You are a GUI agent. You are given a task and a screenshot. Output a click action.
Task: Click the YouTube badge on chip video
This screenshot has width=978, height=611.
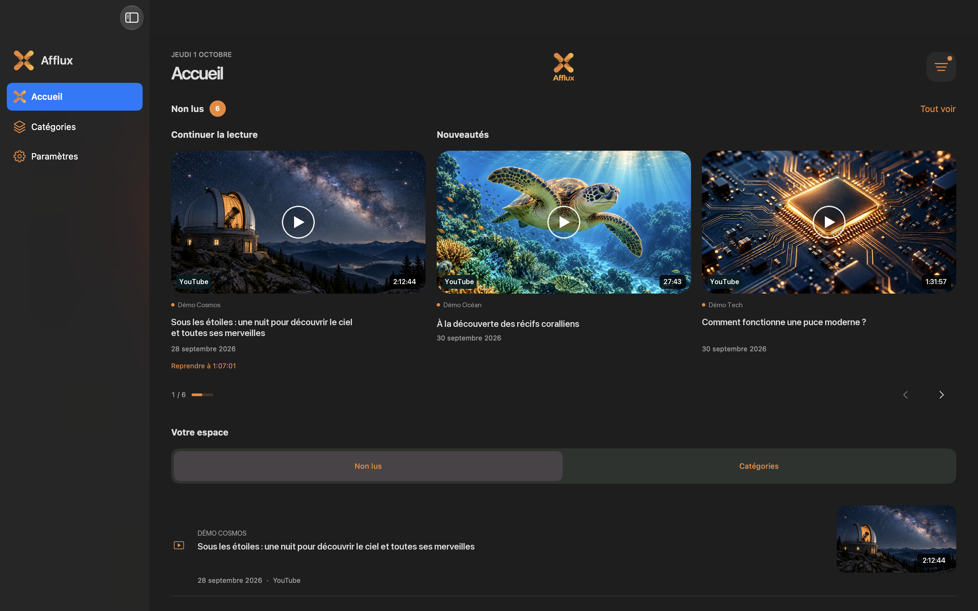724,282
